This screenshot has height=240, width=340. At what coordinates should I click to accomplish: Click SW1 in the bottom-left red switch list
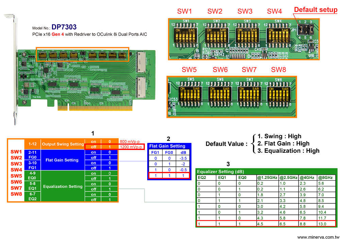click(16, 152)
